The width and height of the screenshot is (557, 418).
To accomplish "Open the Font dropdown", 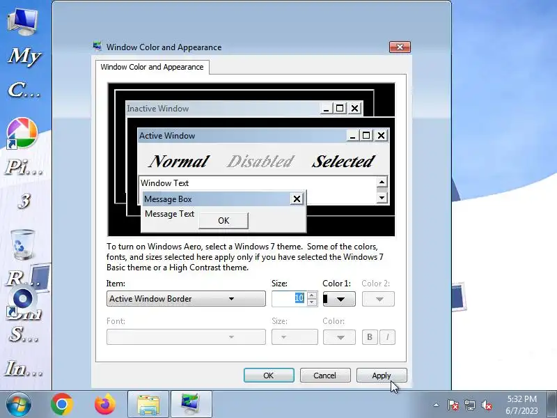I will [186, 336].
